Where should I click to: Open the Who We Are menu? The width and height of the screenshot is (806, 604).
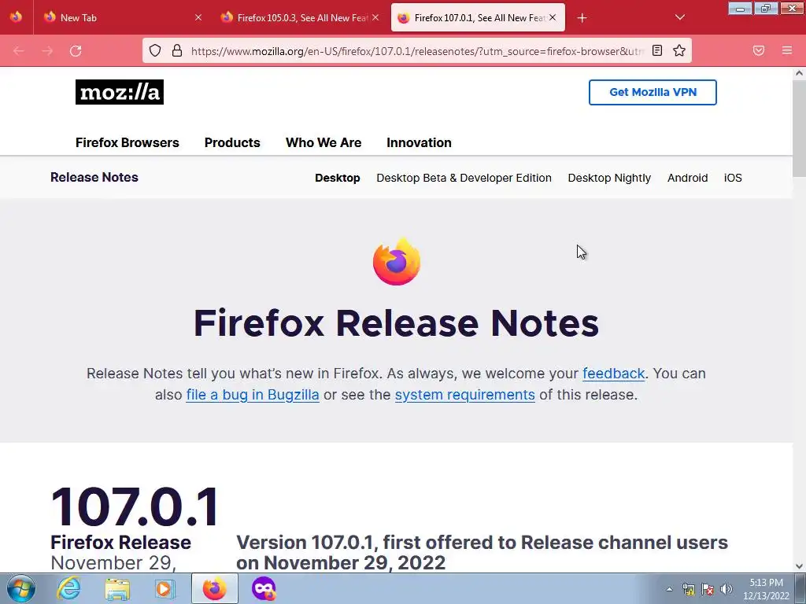pyautogui.click(x=324, y=142)
